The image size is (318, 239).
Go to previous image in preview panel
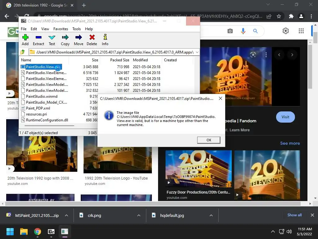[279, 55]
